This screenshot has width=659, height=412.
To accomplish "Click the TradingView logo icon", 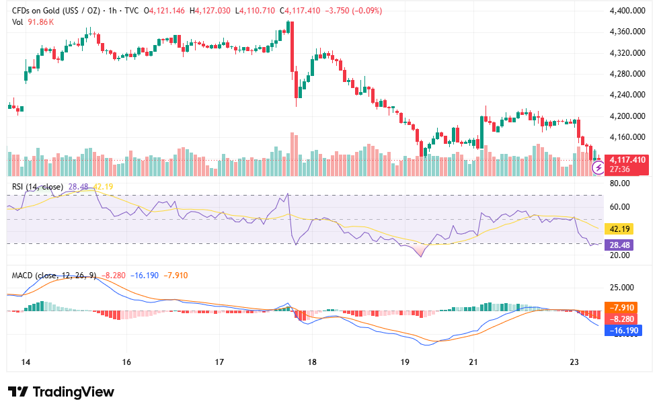I will coord(18,392).
